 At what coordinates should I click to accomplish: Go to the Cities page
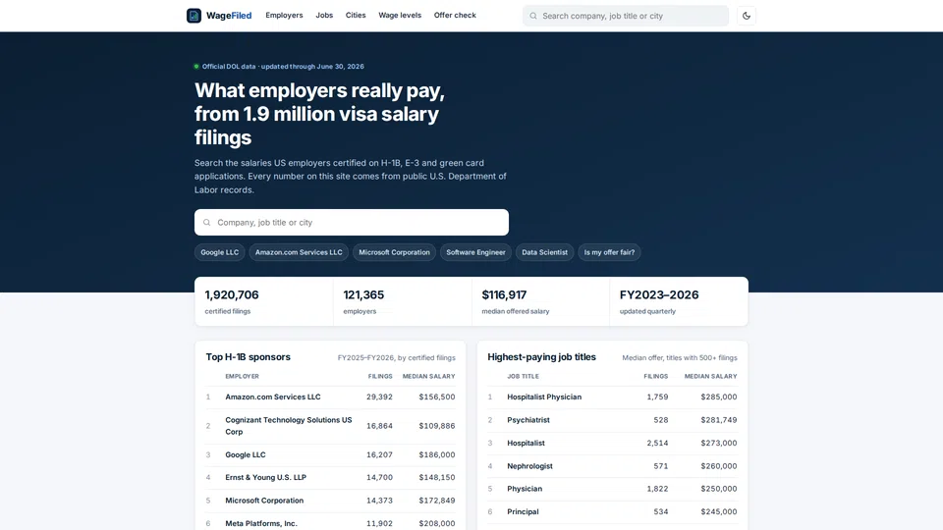356,15
